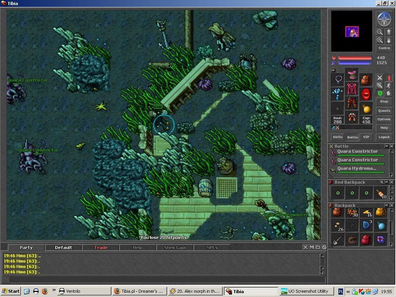Select the blue present box in the Backpack
The image size is (396, 297).
(381, 240)
